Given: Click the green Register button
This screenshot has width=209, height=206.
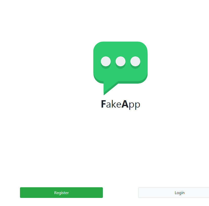Looking at the screenshot, I should [61, 193].
